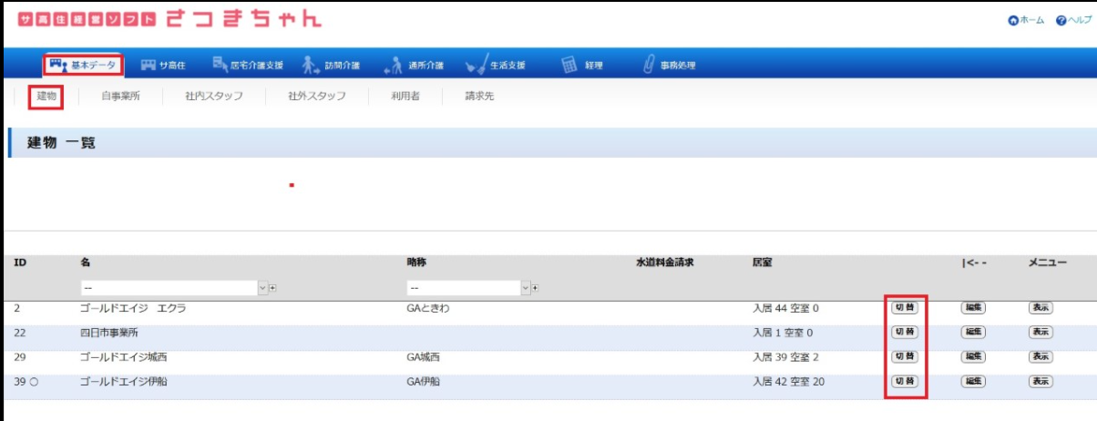Screen dimensions: 1097x421
Task: Go to ホーム via the top-right icon
Action: (x=1012, y=21)
